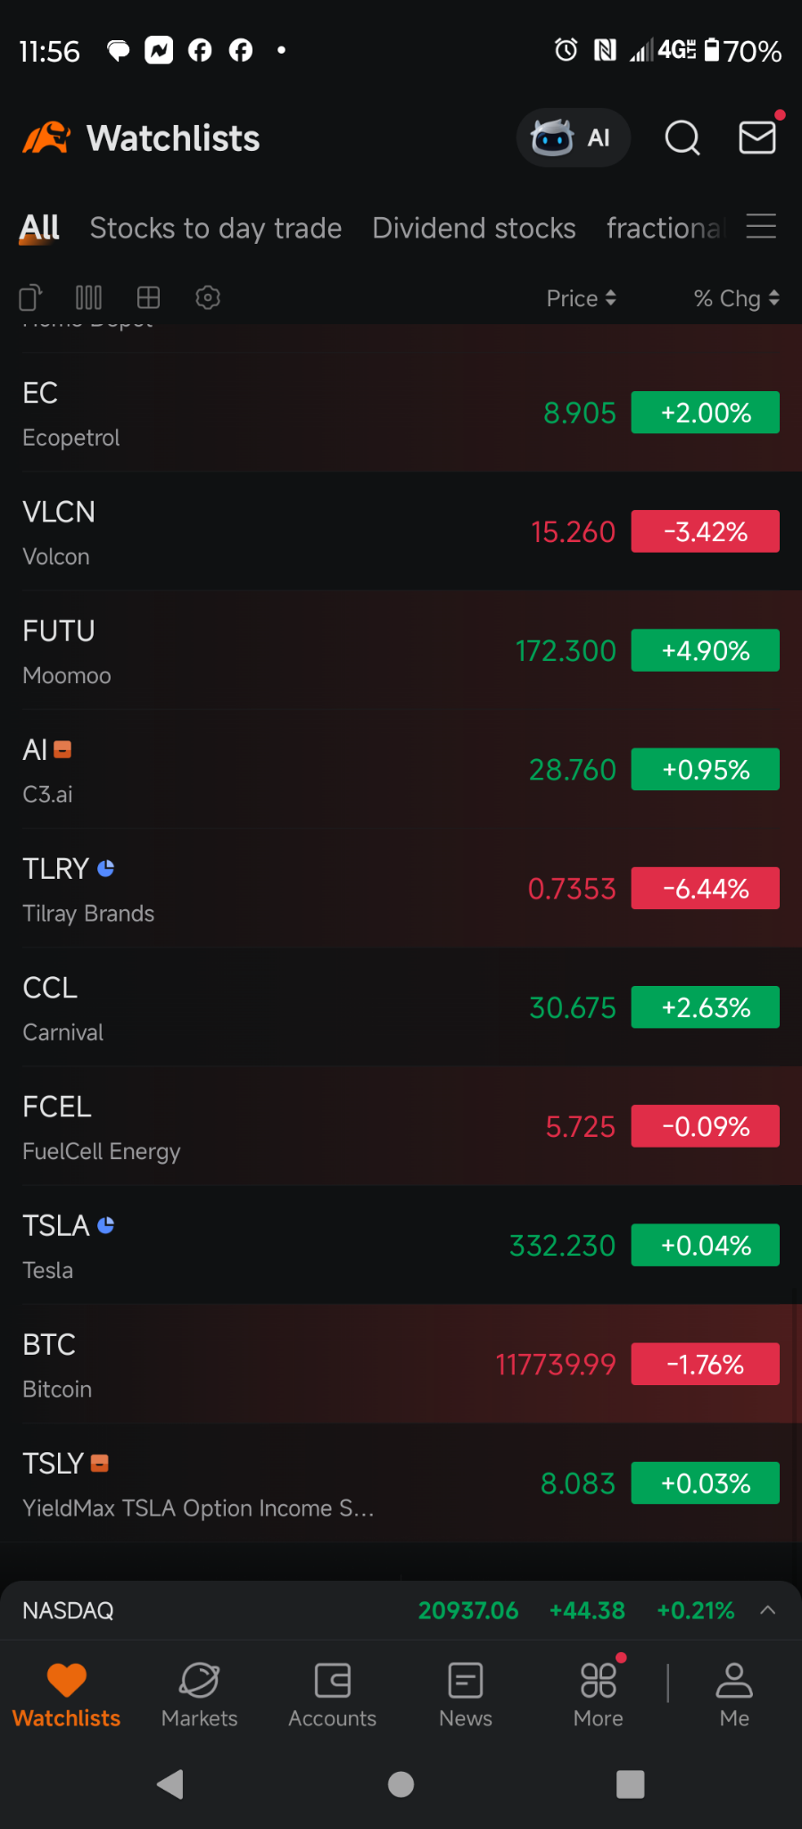The height and width of the screenshot is (1829, 802).
Task: Expand the NASDAQ index bar chevron
Action: pos(768,1610)
